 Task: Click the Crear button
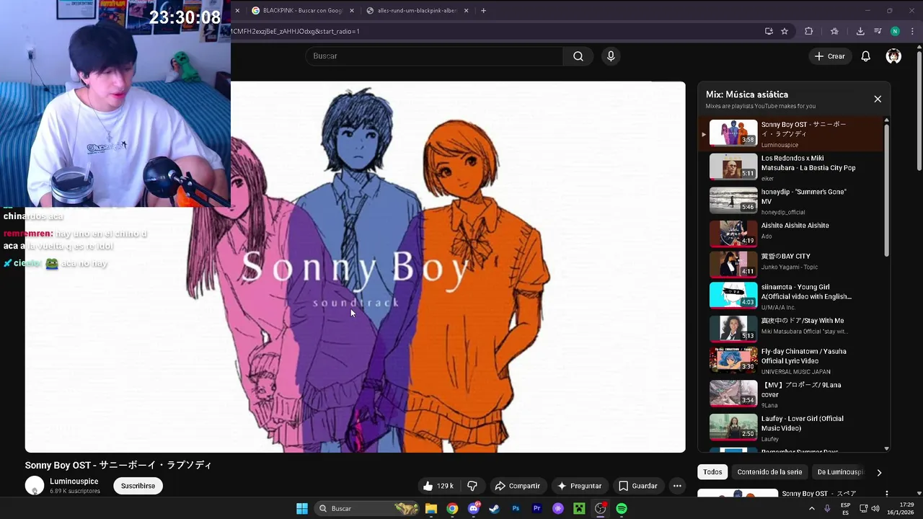(829, 56)
